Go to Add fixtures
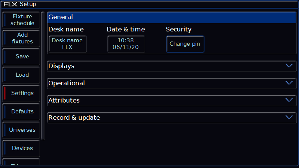 (x=22, y=38)
